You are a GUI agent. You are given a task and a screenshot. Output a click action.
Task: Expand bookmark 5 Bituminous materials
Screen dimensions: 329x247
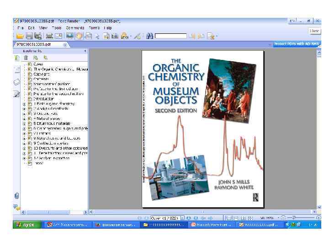pos(24,123)
